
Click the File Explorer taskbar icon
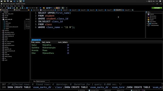5,1
